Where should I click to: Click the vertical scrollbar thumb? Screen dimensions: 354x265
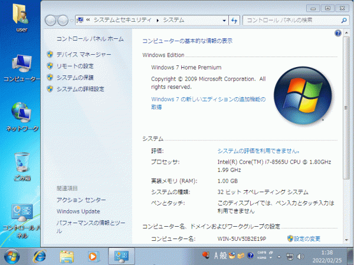[346, 108]
